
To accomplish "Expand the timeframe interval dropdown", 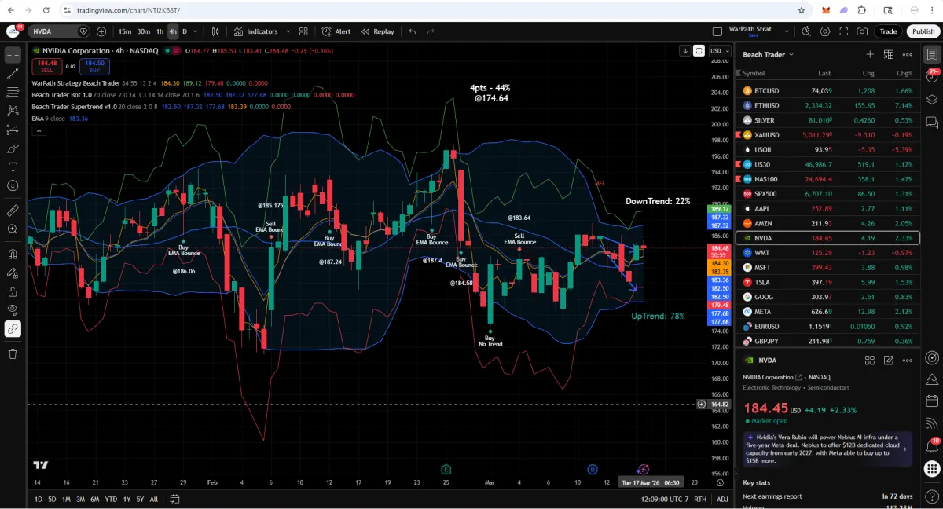I will (x=195, y=31).
